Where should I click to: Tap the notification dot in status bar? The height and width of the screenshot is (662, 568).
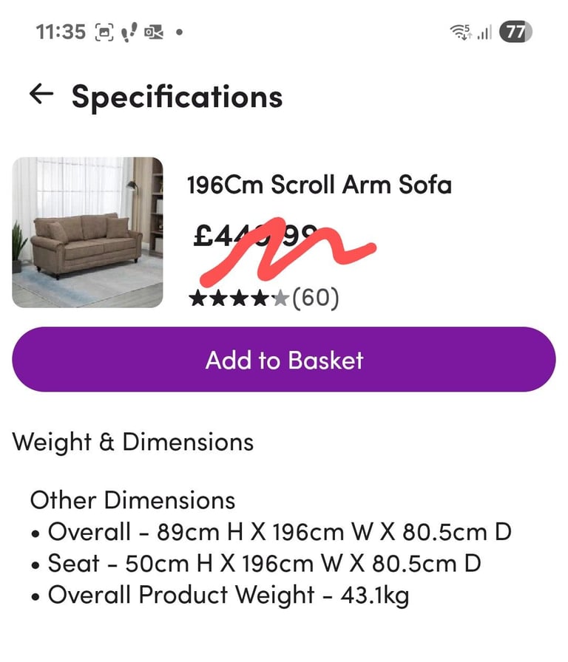179,32
